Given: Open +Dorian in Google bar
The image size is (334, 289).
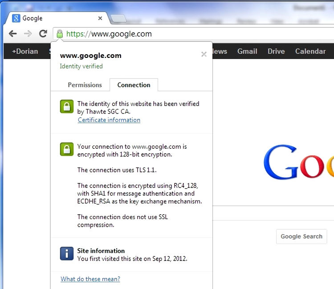Looking at the screenshot, I should tap(25, 51).
